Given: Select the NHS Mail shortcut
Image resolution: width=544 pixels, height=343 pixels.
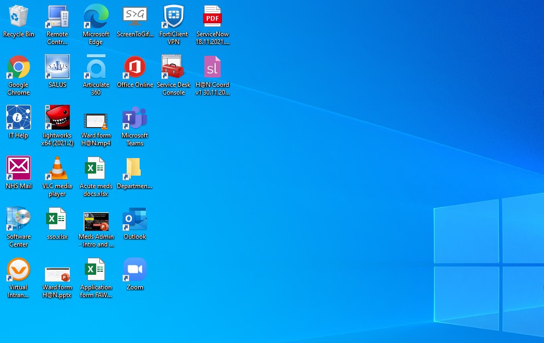Looking at the screenshot, I should coord(19,168).
